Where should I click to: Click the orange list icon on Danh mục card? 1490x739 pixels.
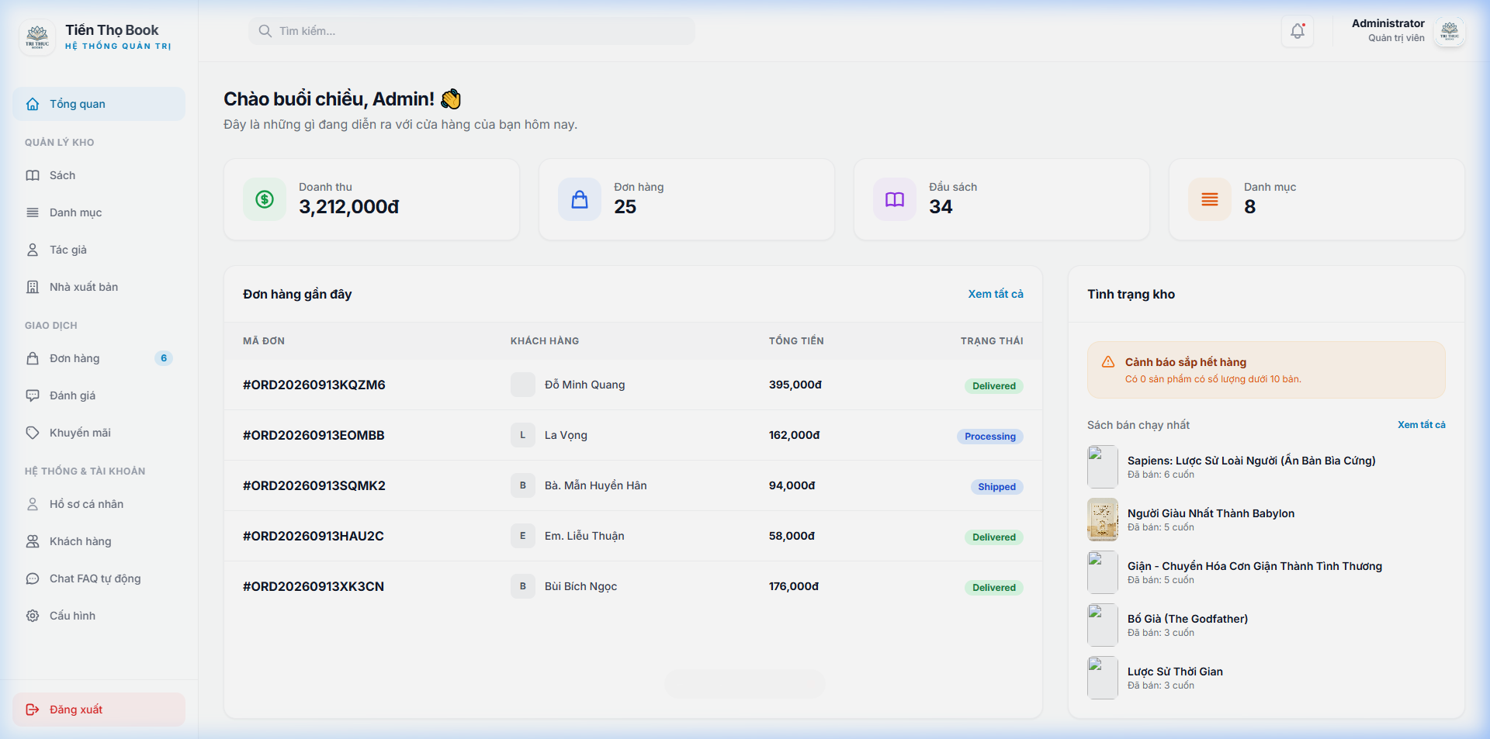coord(1210,199)
